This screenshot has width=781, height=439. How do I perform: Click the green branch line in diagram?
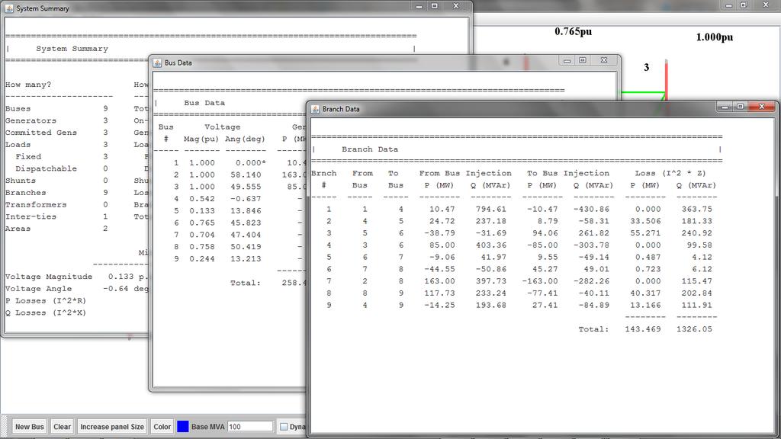(642, 92)
